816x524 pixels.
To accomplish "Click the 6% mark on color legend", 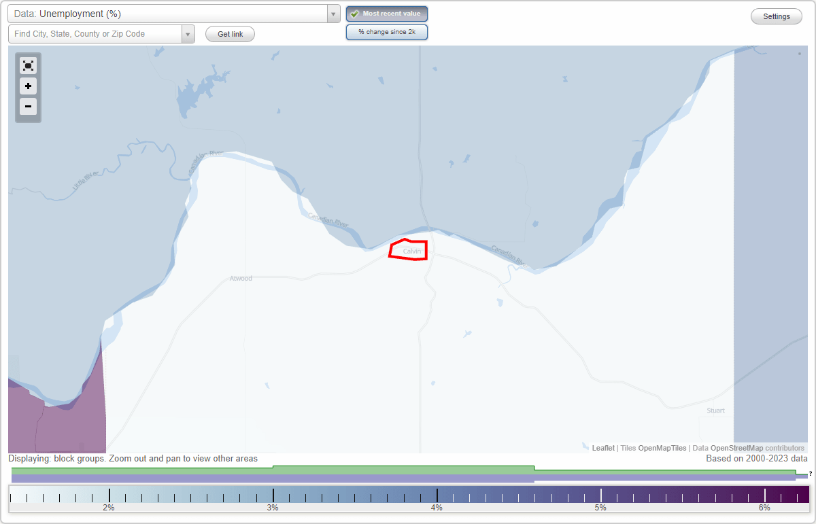I will coord(764,507).
